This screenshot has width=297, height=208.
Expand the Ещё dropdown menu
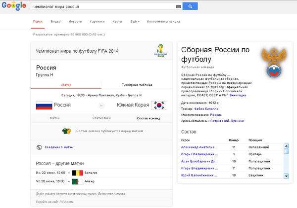135,22
